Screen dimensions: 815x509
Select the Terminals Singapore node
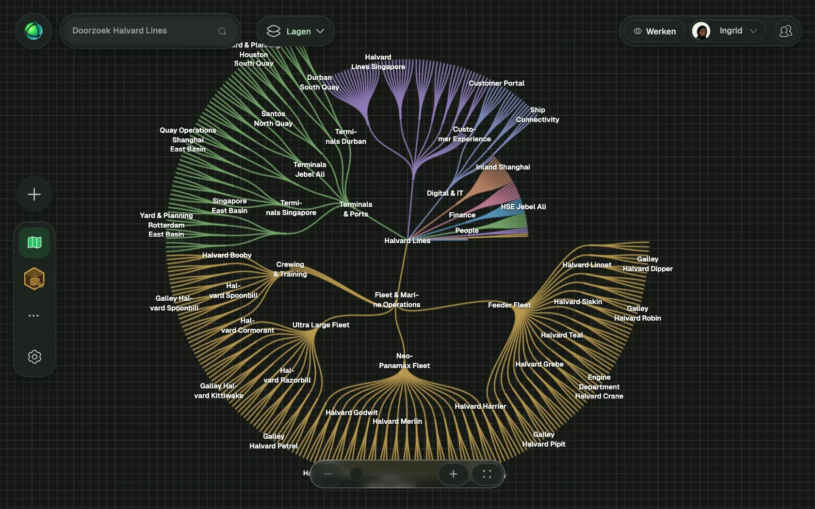tap(291, 208)
